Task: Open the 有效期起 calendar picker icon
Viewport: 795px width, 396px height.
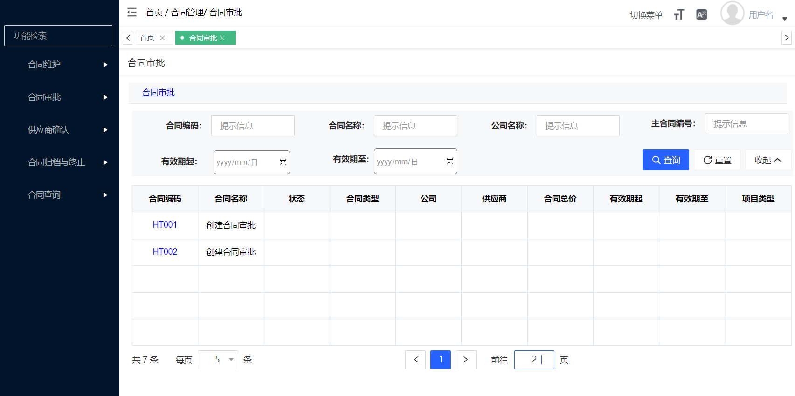Action: pos(283,162)
